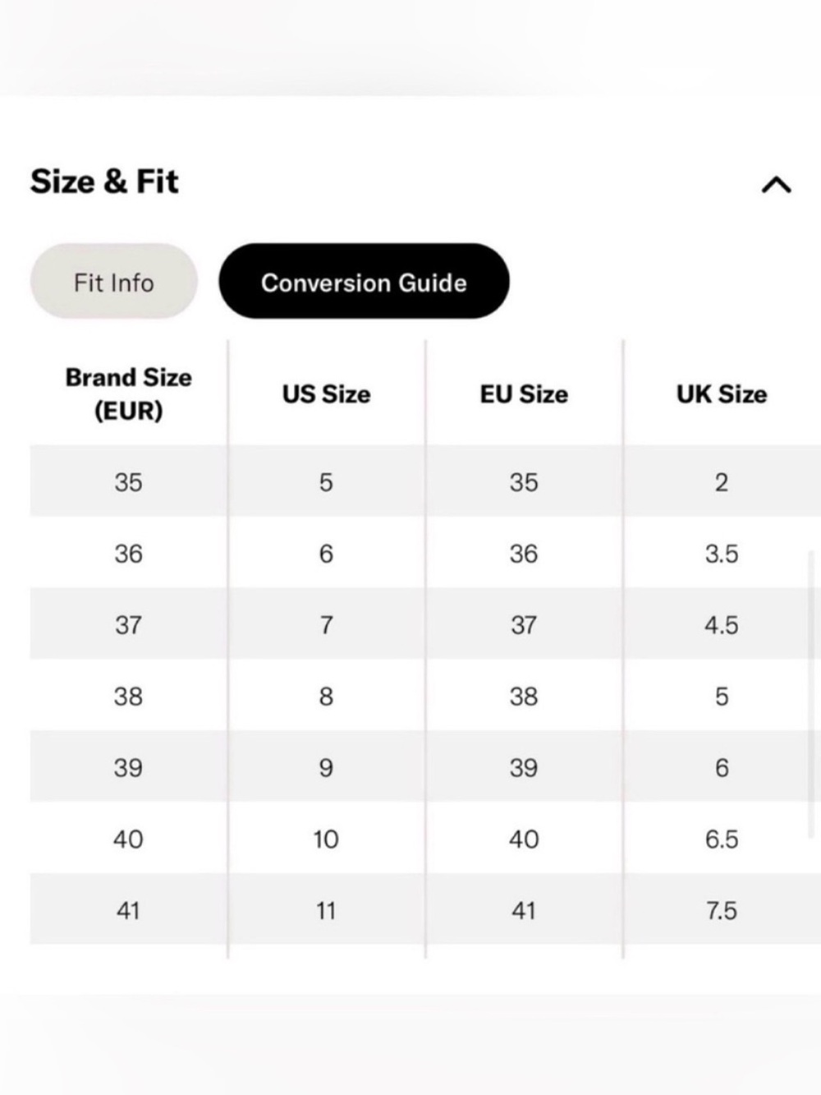Click the EU Size column header
Viewport: 821px width, 1095px height.
click(x=524, y=393)
